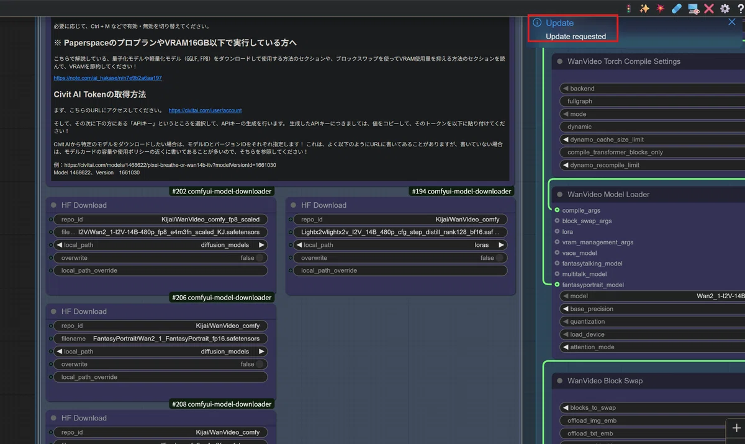Click the #194 comfyui-model-downloader badge
745x444 pixels.
[x=461, y=192]
